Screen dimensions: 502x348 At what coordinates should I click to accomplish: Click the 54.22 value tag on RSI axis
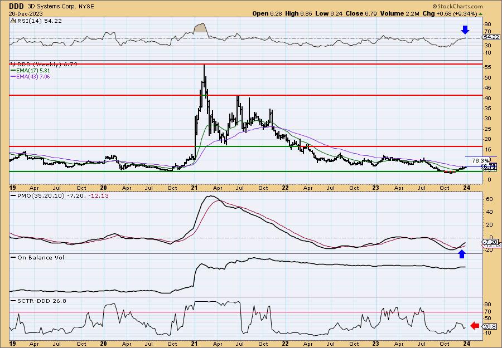[490, 37]
